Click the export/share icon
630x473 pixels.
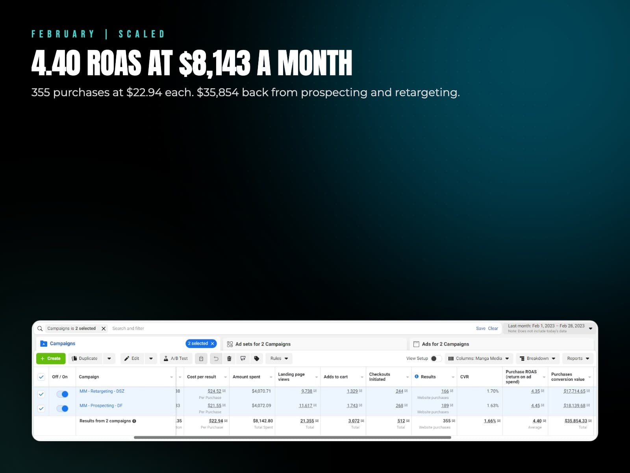click(243, 358)
